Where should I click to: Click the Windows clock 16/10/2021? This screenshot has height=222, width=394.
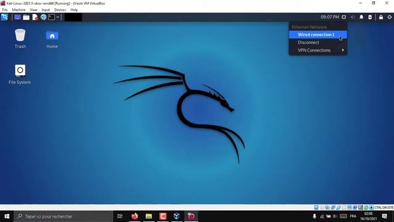[x=368, y=216]
